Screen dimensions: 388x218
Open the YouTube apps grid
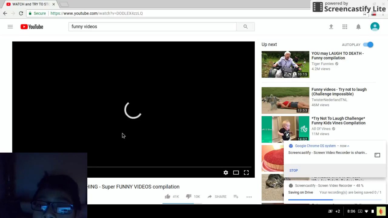(x=345, y=27)
